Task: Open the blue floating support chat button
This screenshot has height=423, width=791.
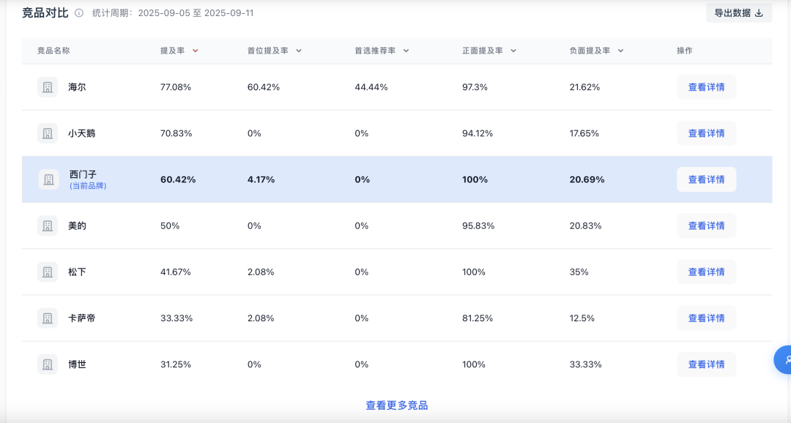Action: [x=783, y=359]
